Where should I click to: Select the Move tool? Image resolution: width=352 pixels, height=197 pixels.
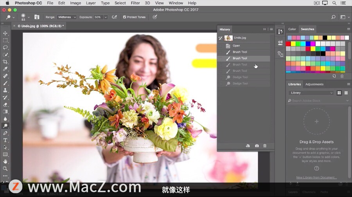point(5,33)
